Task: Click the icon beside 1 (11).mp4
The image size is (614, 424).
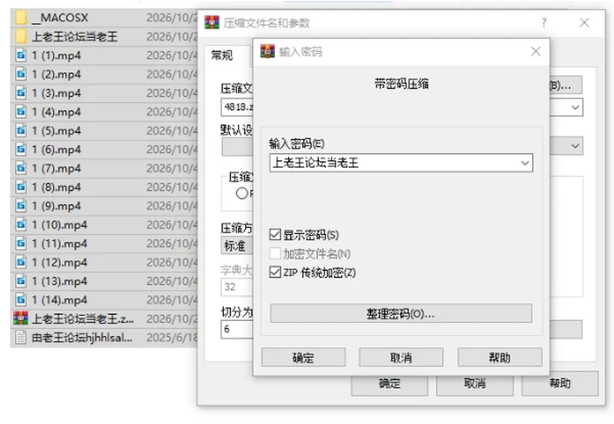Action: tap(20, 243)
